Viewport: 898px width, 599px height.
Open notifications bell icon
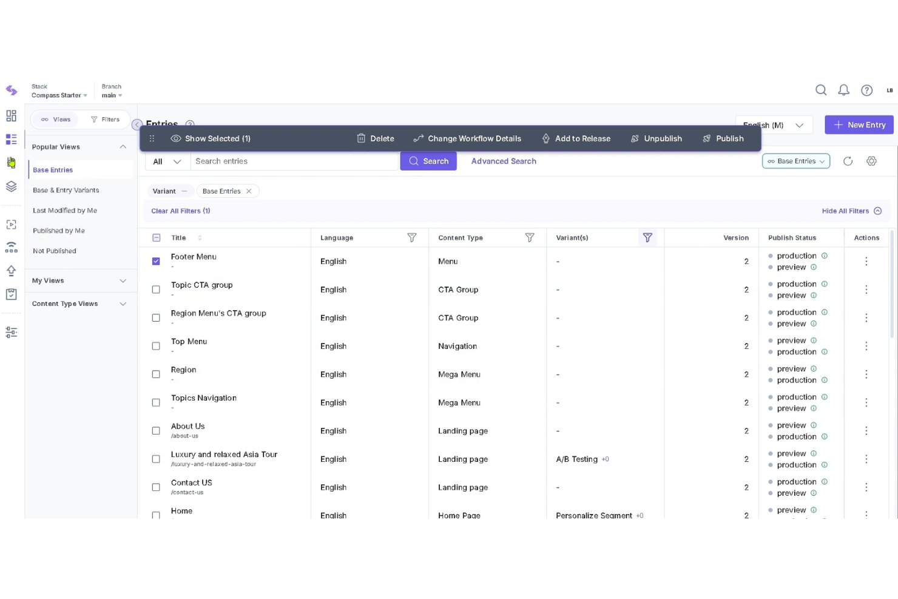[x=844, y=90]
